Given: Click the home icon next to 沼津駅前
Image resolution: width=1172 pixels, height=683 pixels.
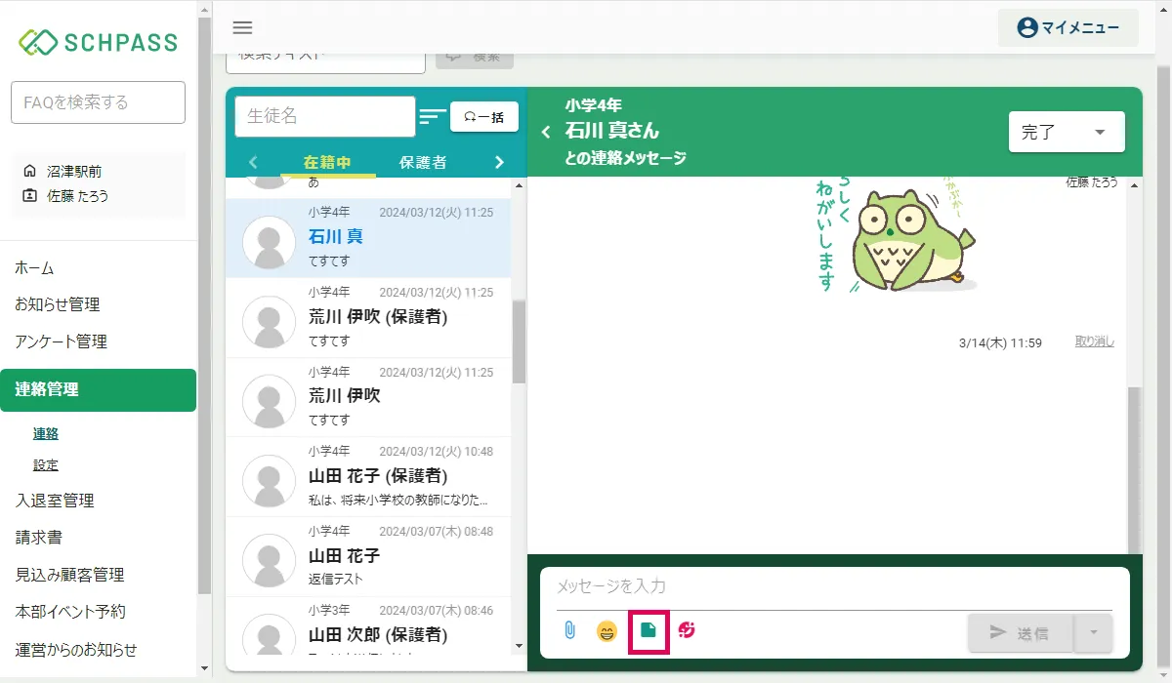Looking at the screenshot, I should tap(29, 171).
